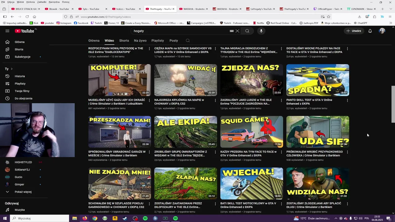Screen dimensions: 395x222
Task: Open Steam from the Windows taskbar
Action: (125, 218)
